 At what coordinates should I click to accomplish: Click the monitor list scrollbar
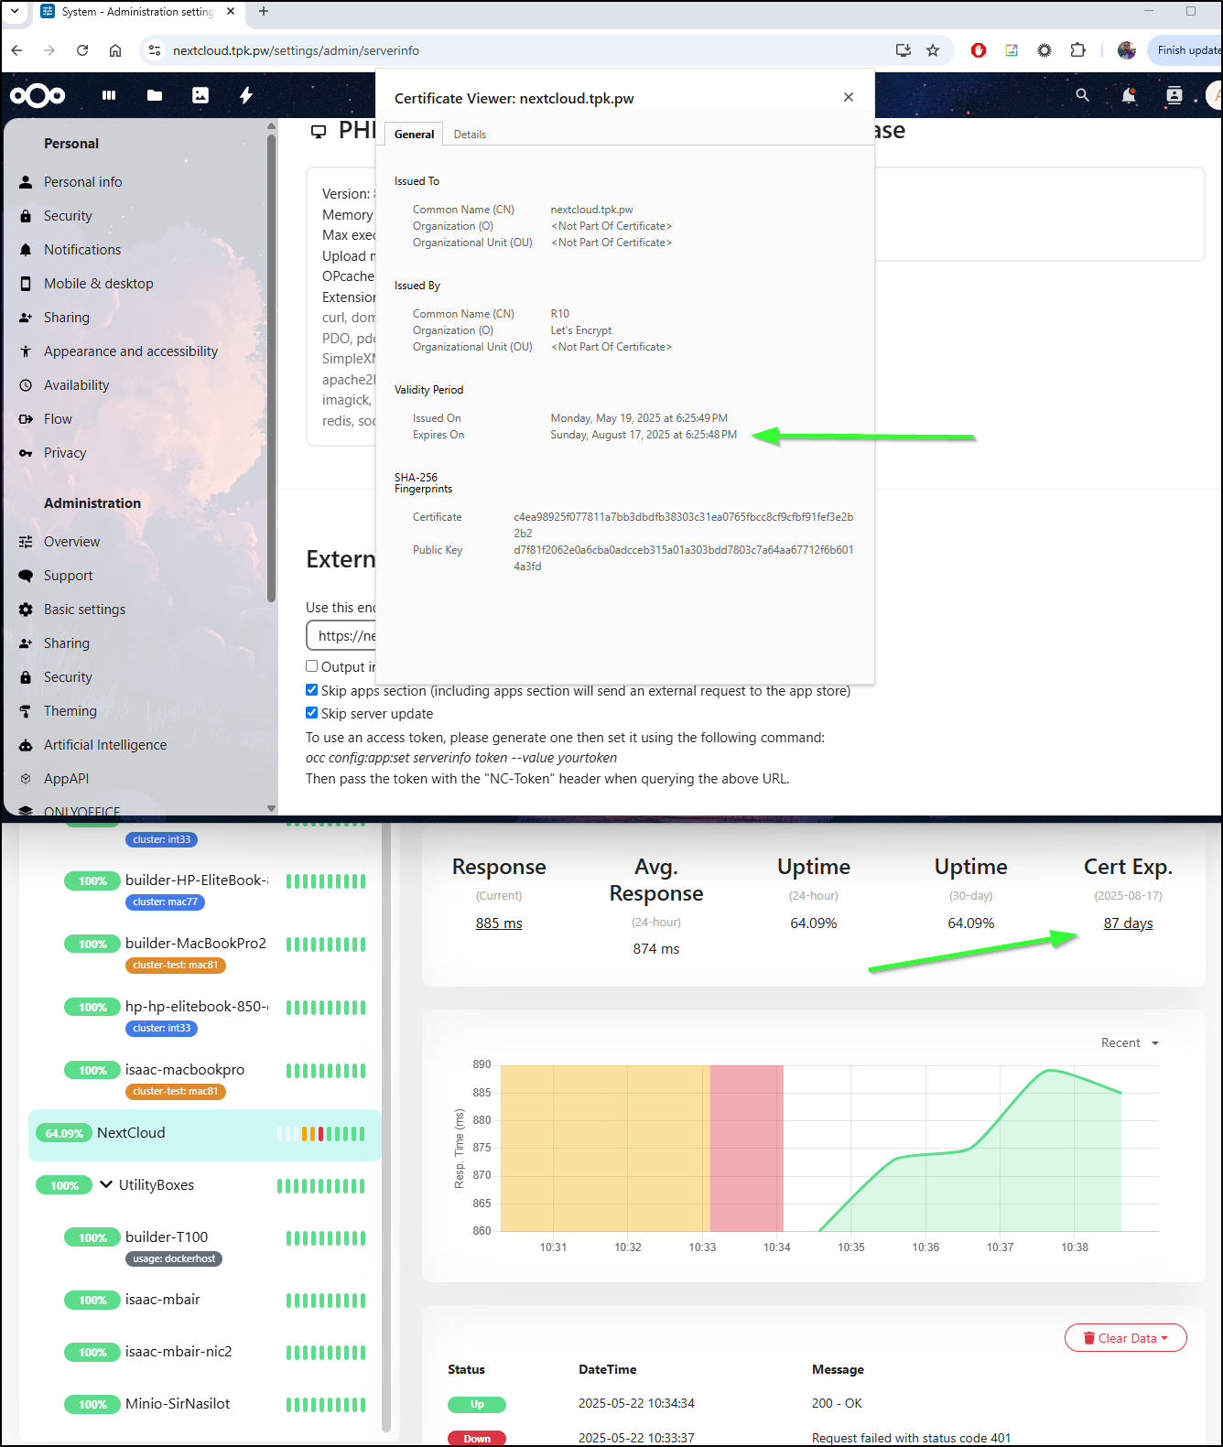coord(386,1126)
